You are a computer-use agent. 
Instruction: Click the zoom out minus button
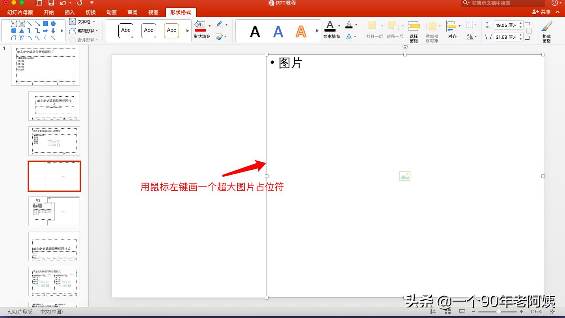474,312
